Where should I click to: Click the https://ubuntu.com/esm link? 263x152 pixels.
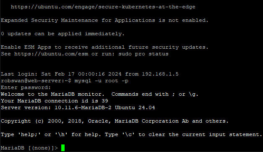pos(51,54)
